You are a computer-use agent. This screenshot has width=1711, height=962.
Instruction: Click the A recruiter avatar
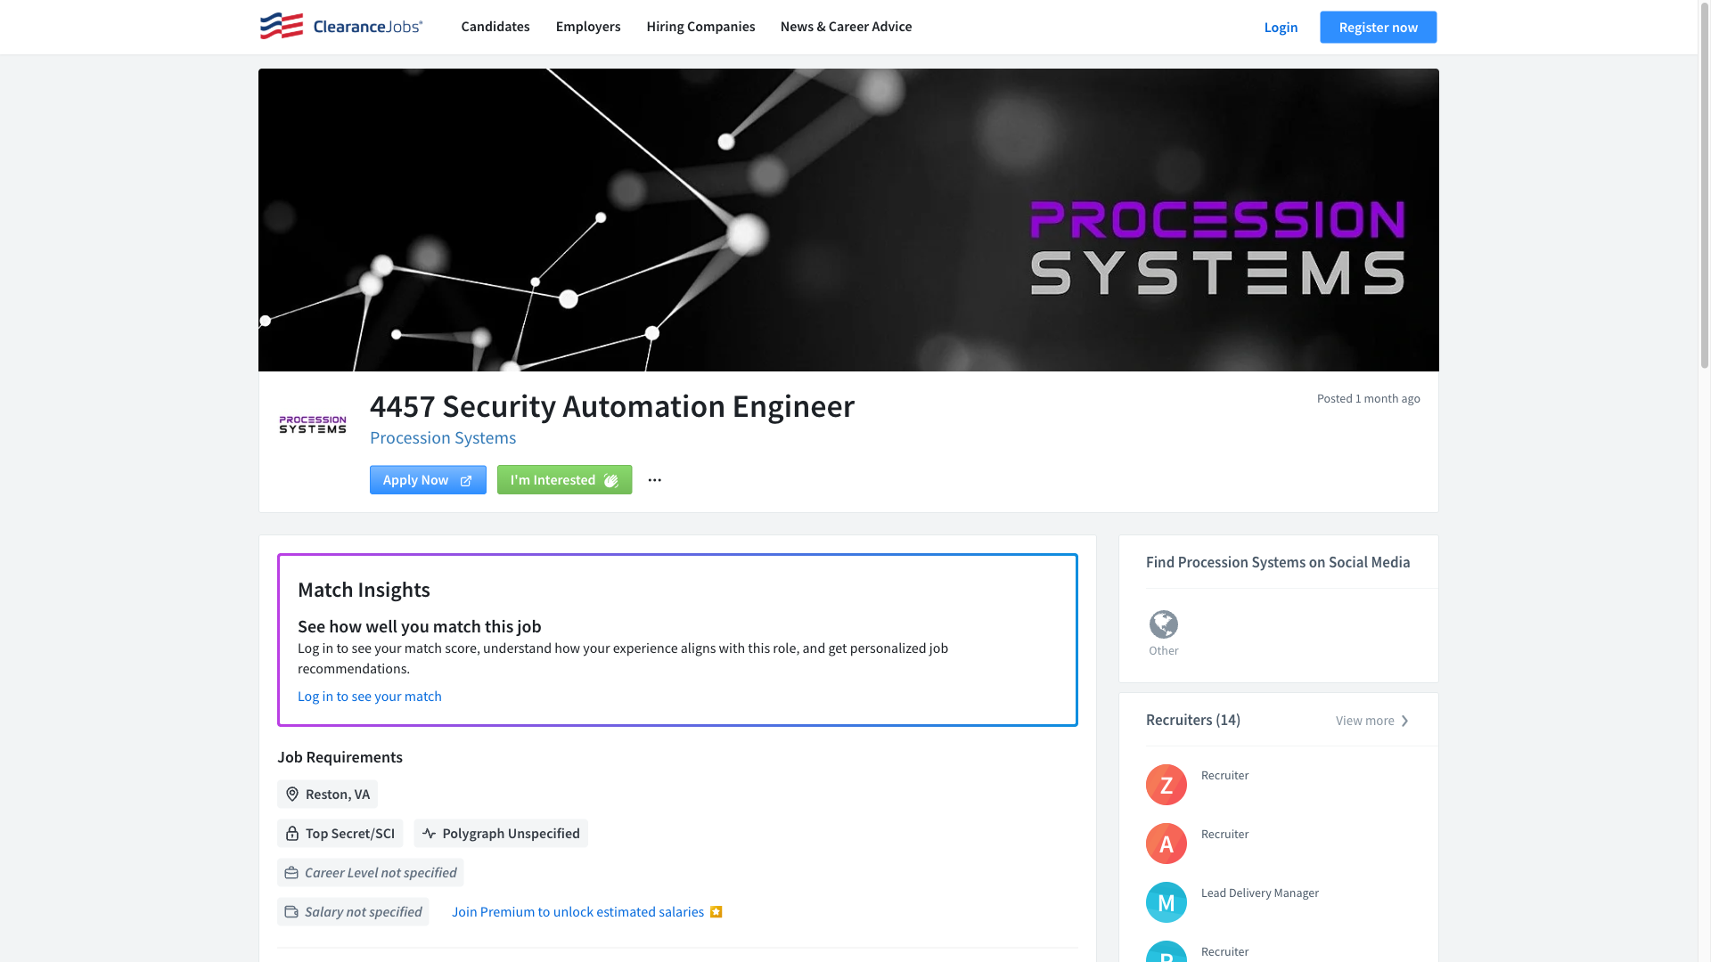(1167, 844)
